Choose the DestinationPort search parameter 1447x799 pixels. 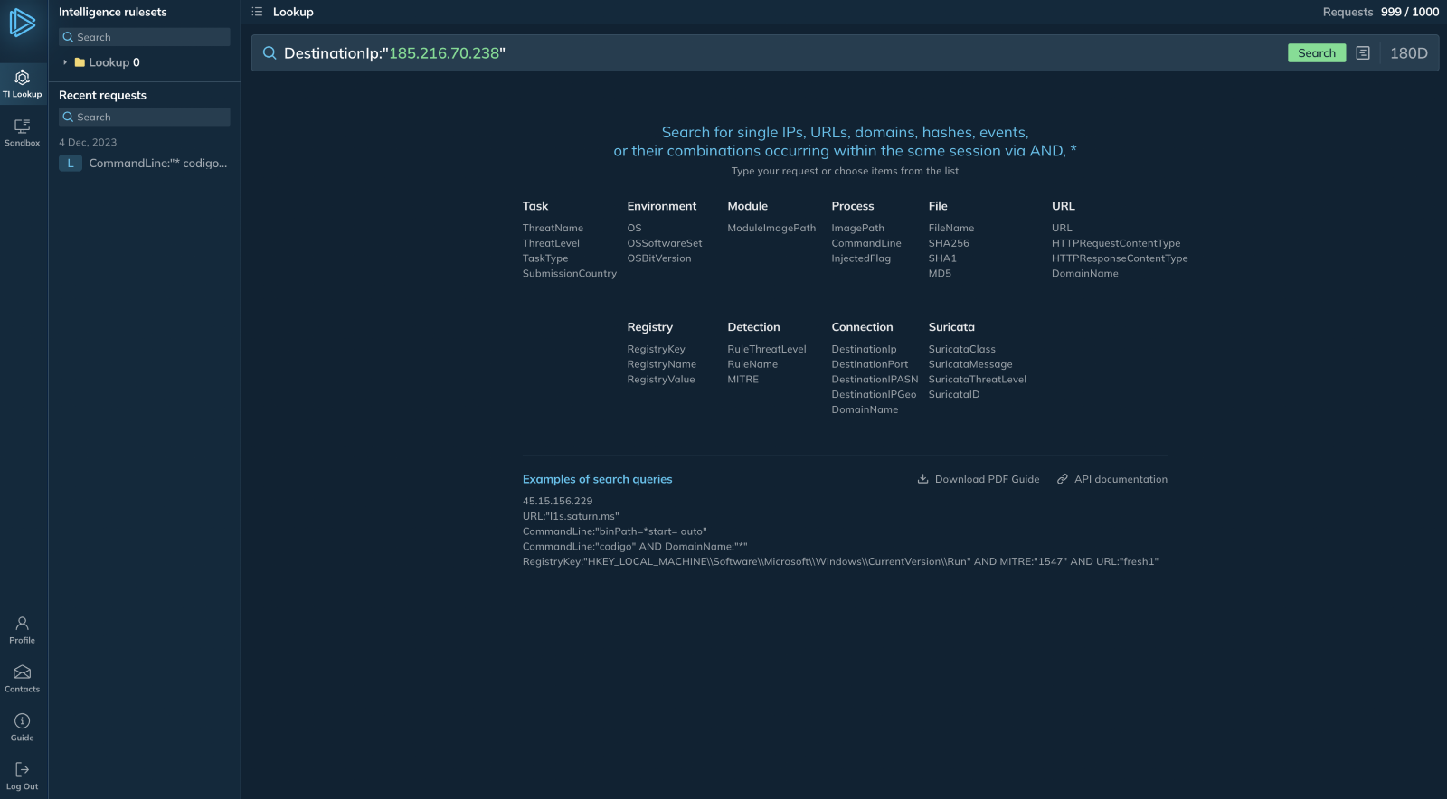pyautogui.click(x=869, y=364)
